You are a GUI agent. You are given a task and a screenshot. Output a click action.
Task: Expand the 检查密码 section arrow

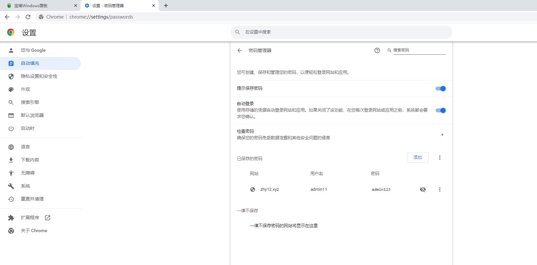point(442,134)
